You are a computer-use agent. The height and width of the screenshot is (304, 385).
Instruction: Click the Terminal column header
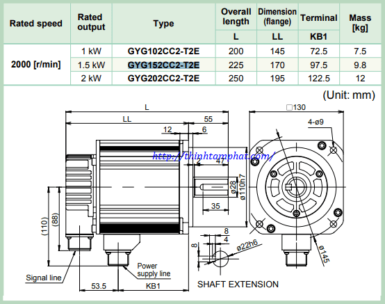coord(319,17)
